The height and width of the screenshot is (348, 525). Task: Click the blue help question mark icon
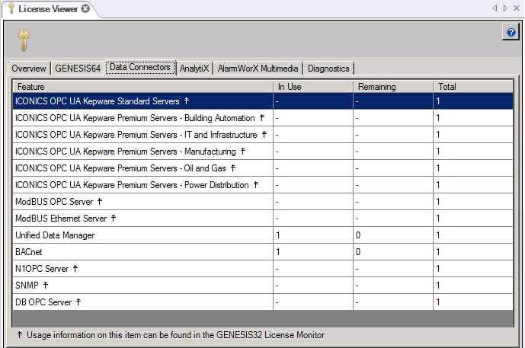[511, 32]
